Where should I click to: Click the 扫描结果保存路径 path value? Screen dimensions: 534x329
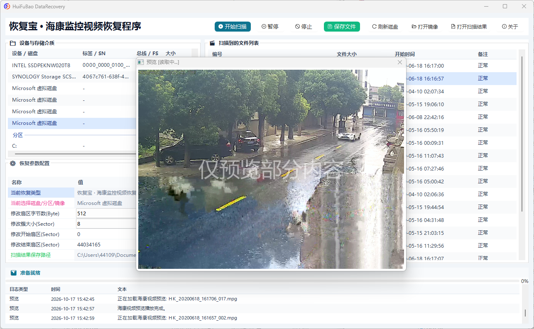coord(106,255)
